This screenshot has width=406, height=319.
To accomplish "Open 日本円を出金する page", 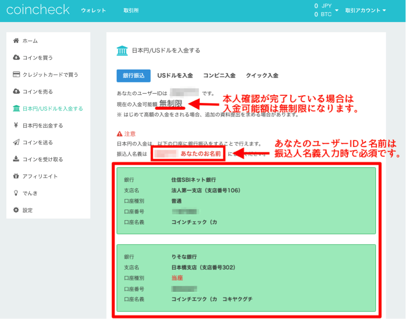I will click(43, 126).
